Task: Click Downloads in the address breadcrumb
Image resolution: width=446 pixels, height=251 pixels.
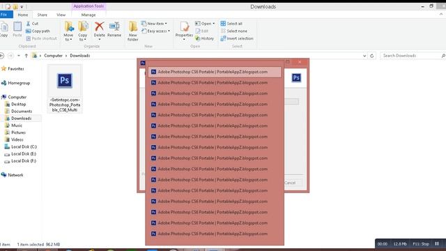Action: 80,56
